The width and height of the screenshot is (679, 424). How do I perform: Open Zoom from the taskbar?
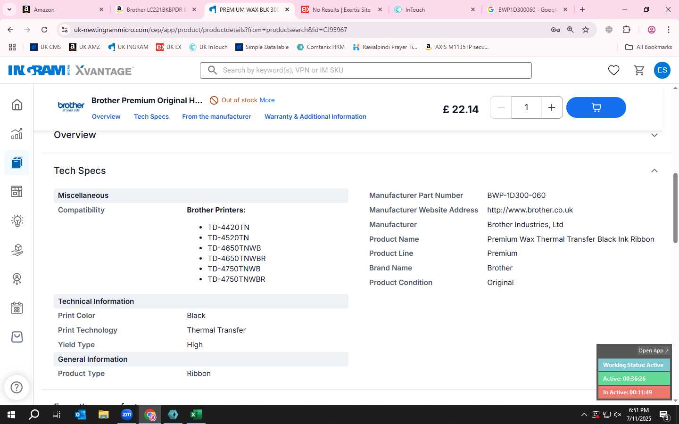[x=126, y=415]
